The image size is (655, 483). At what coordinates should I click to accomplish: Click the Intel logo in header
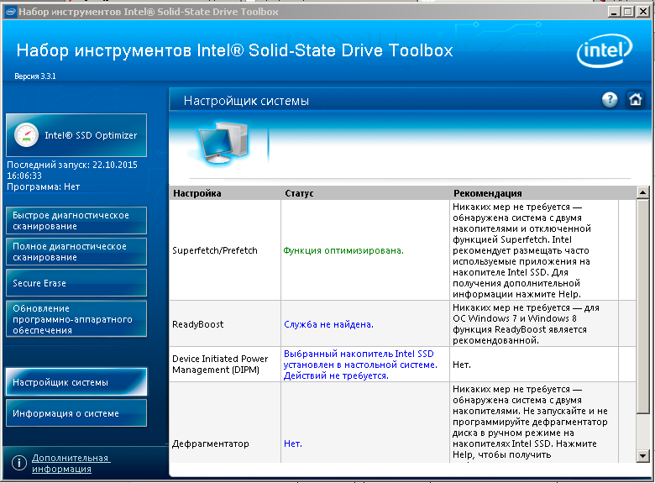(605, 50)
